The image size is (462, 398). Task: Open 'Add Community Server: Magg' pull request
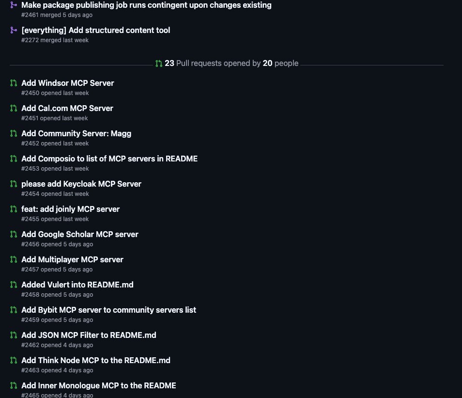77,134
